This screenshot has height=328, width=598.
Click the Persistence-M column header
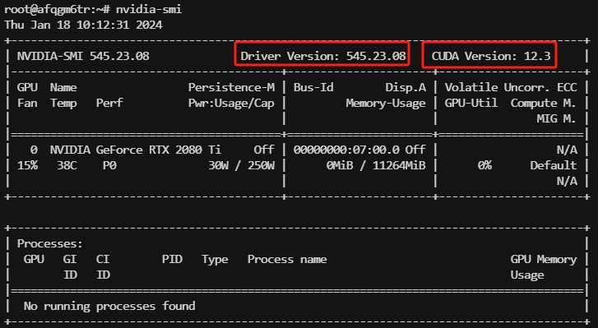[231, 88]
